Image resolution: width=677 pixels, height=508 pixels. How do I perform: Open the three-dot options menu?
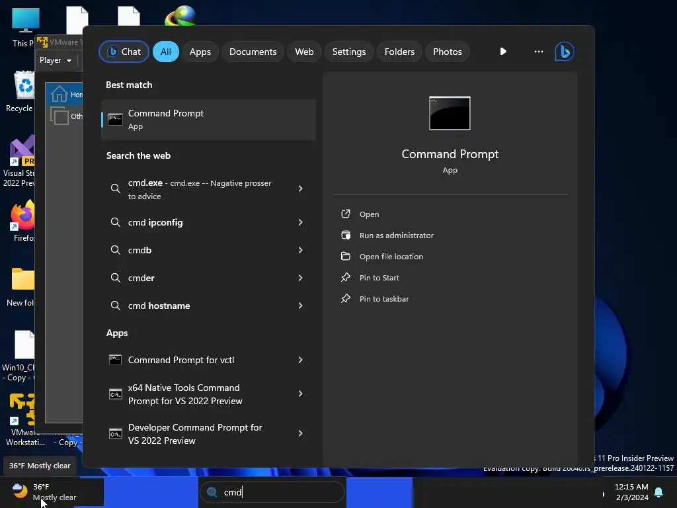[x=538, y=52]
